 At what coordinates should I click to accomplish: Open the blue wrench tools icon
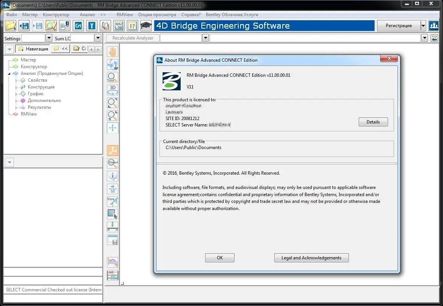click(92, 26)
